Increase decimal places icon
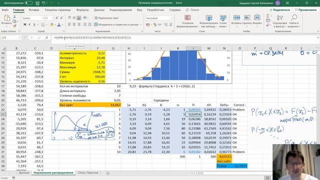This screenshot has width=320, height=180. tap(165, 24)
